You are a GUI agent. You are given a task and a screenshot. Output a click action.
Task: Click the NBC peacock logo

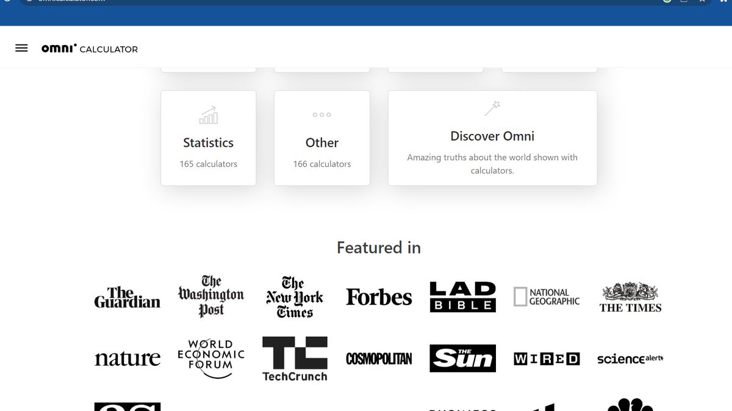[x=630, y=404]
